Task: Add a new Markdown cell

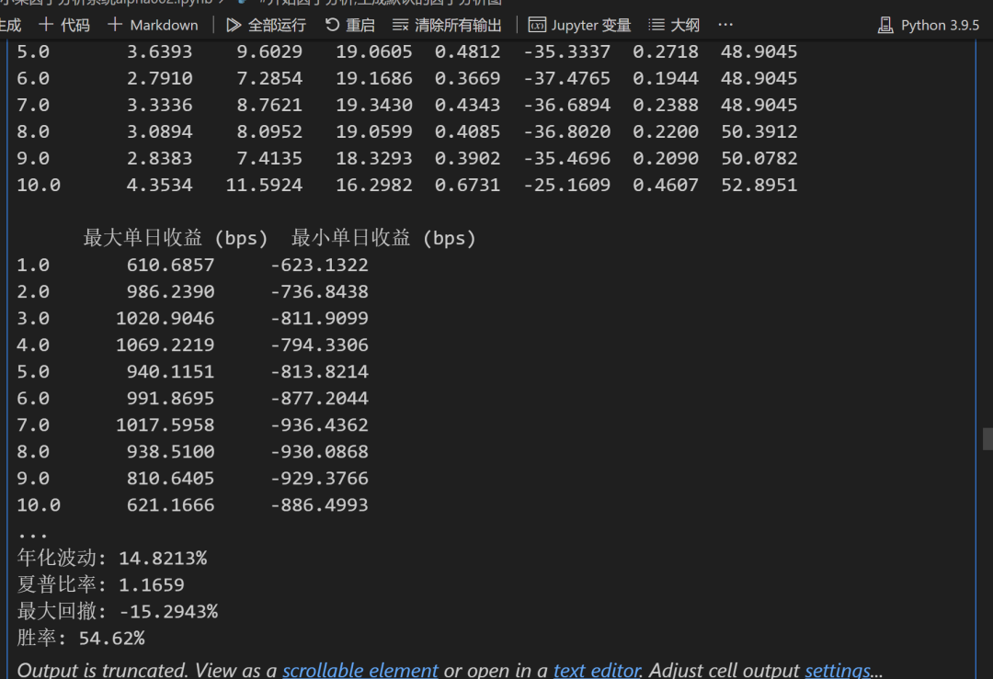Action: [154, 26]
